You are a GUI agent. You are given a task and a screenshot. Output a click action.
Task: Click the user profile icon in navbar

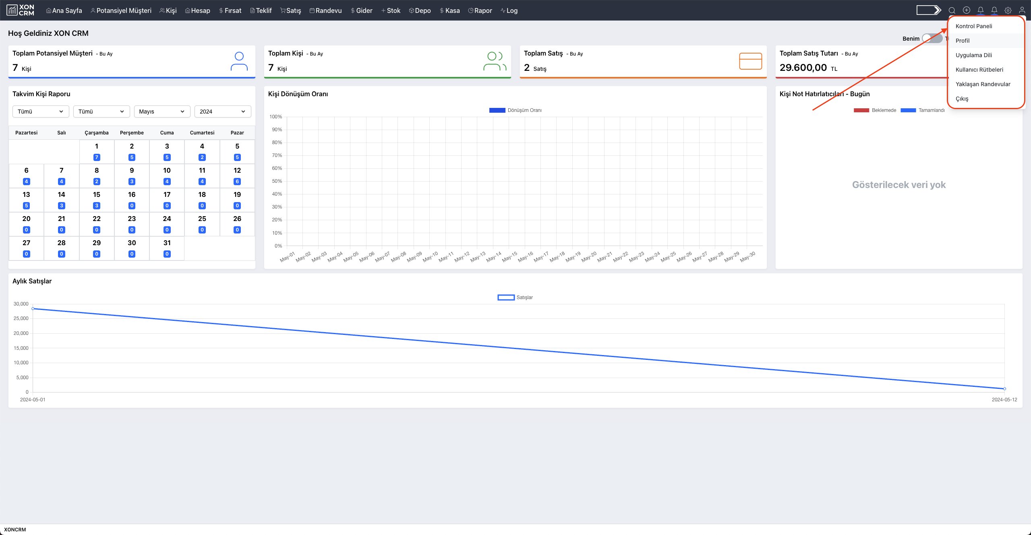pos(1022,10)
